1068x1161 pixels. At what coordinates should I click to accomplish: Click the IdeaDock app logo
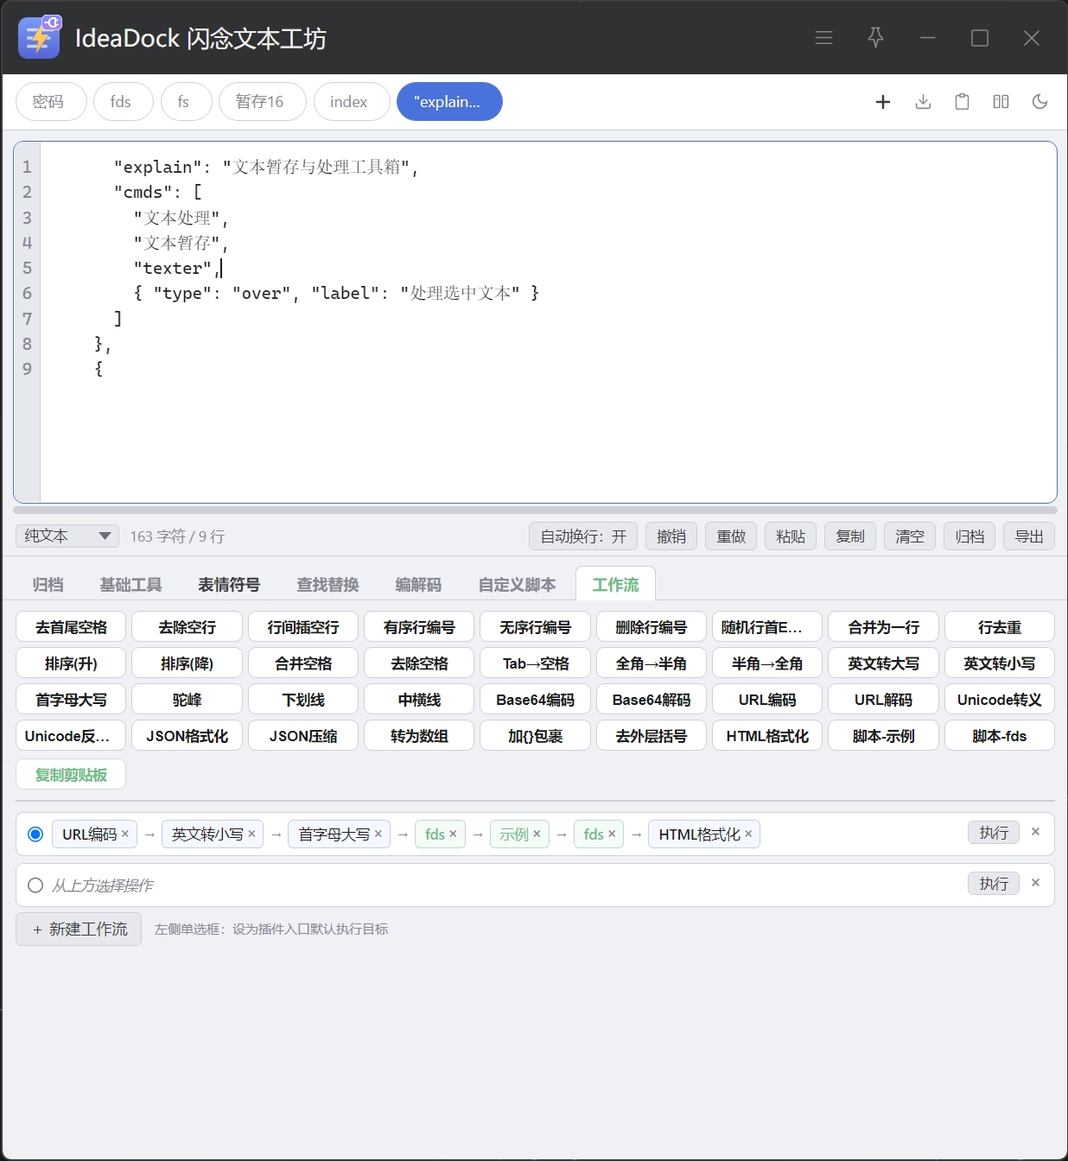click(x=40, y=37)
